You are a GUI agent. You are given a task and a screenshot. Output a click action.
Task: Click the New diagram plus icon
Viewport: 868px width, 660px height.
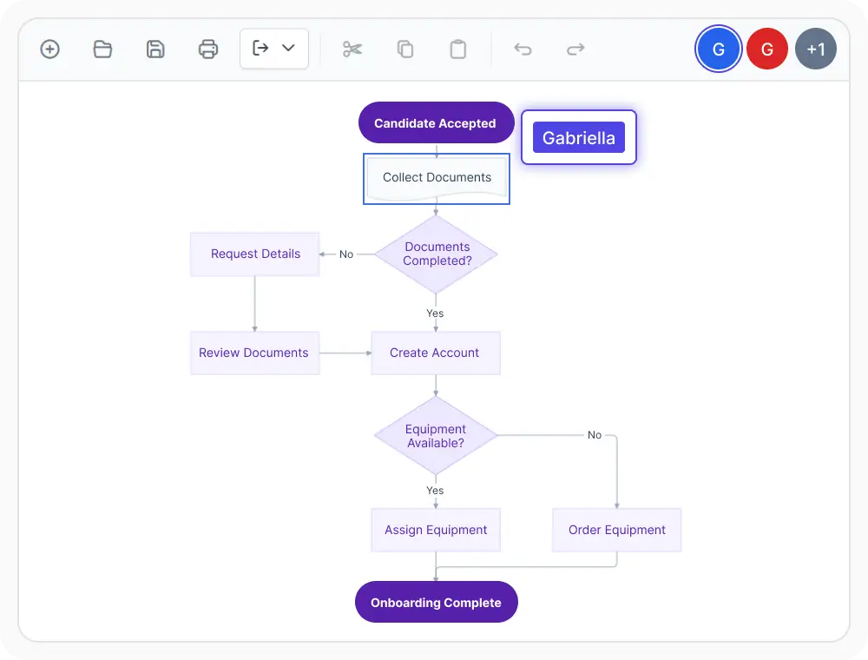click(x=49, y=49)
